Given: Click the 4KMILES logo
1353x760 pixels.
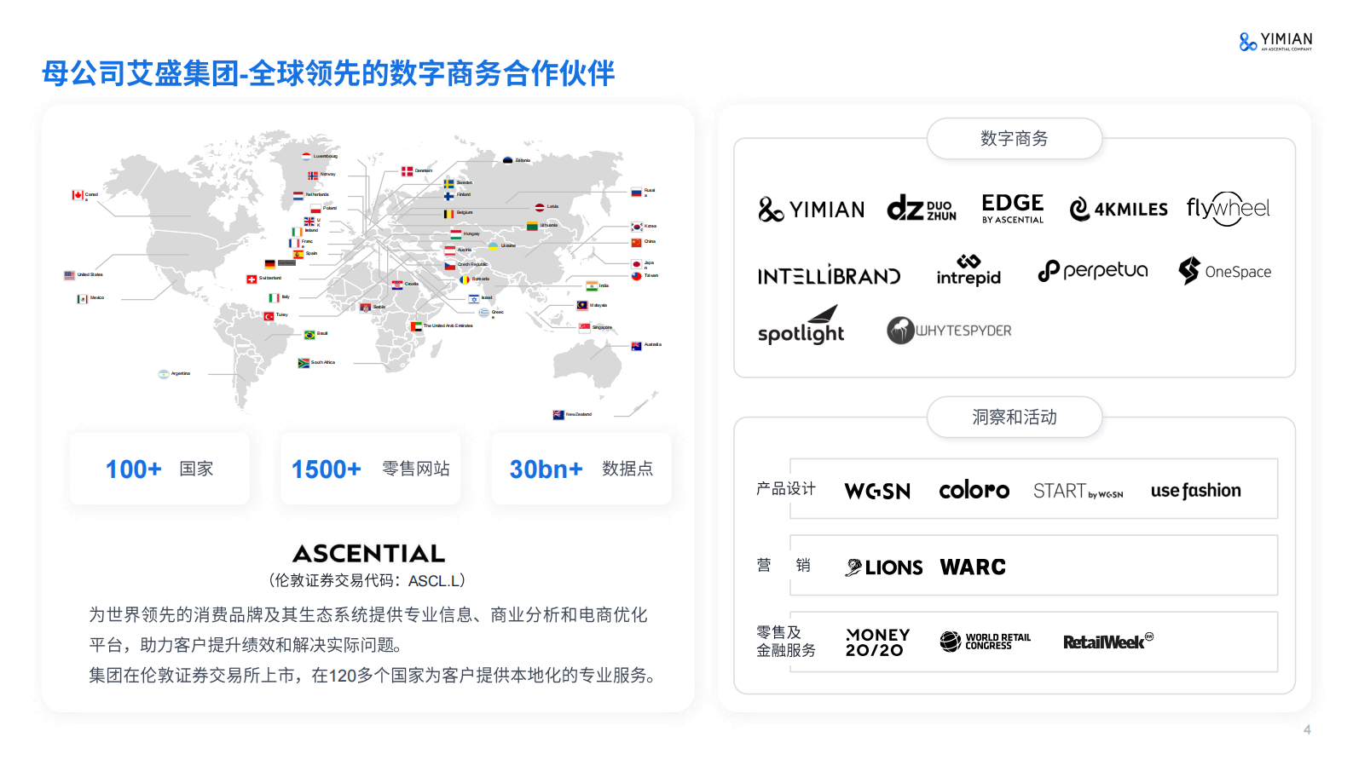Looking at the screenshot, I should click(x=1118, y=209).
